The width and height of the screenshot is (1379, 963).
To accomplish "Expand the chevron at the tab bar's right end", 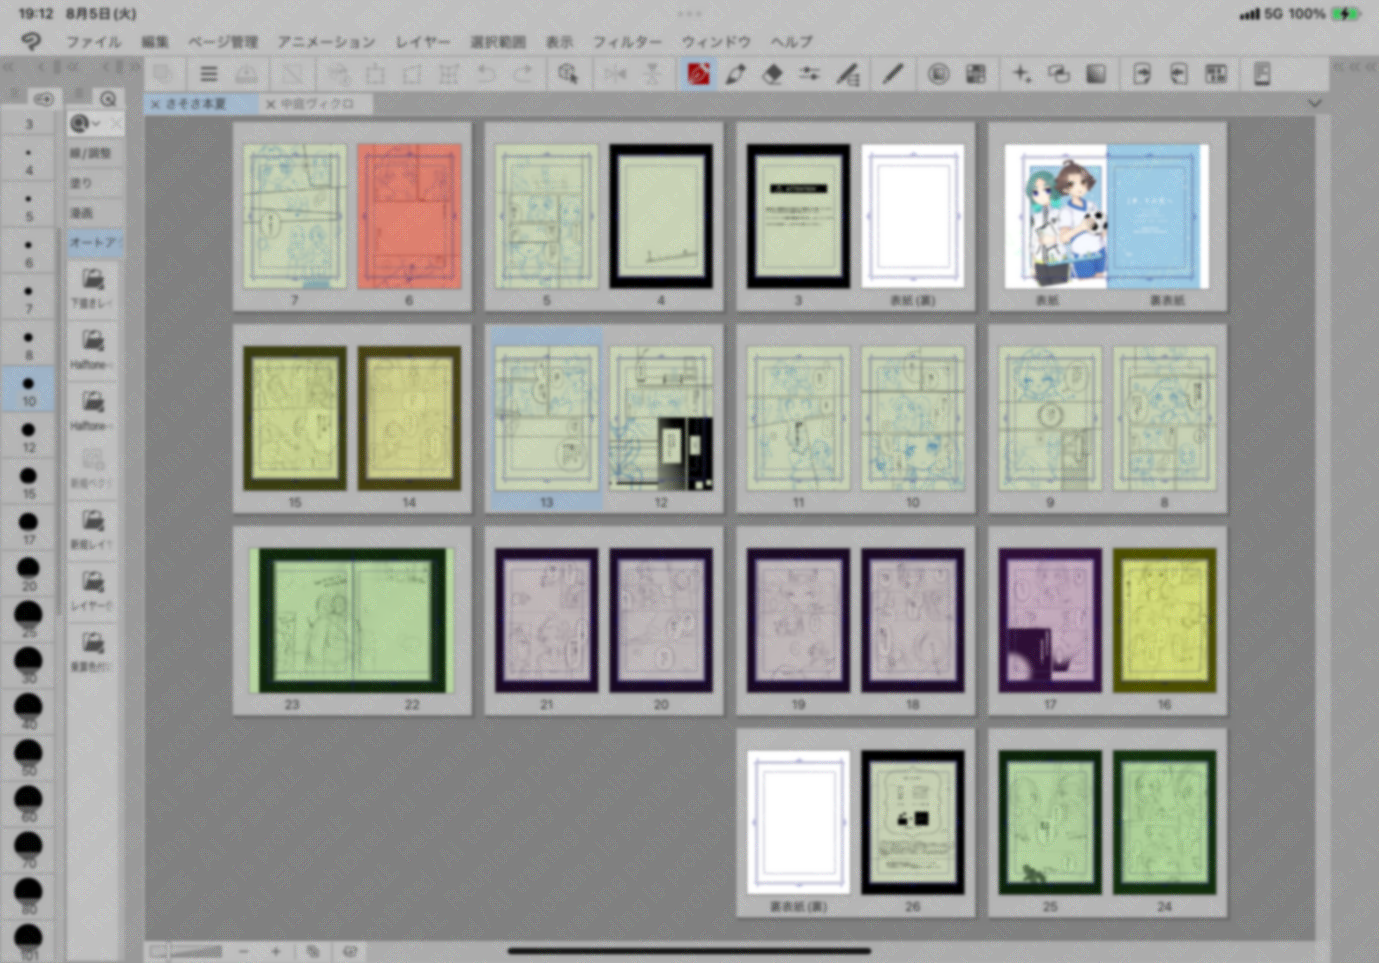I will tap(1314, 103).
